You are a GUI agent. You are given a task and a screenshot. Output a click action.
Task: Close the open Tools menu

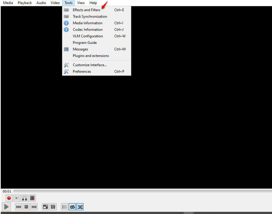pos(68,3)
